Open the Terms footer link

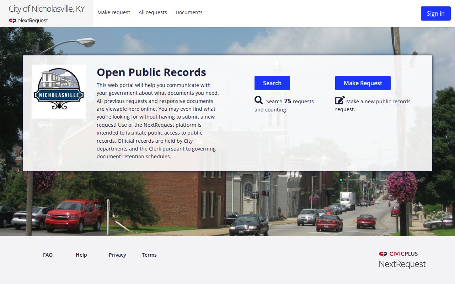click(149, 255)
